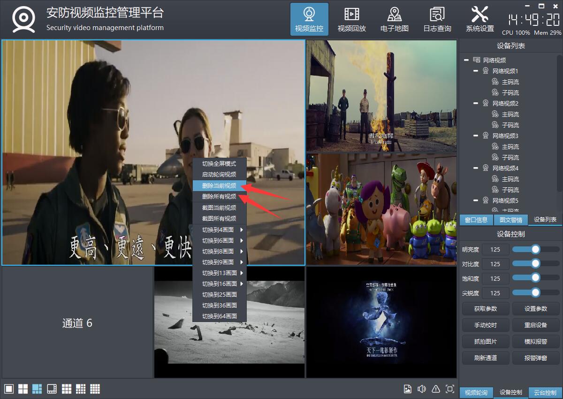This screenshot has width=563, height=399.
Task: Open 系统设置 system settings
Action: click(x=479, y=20)
